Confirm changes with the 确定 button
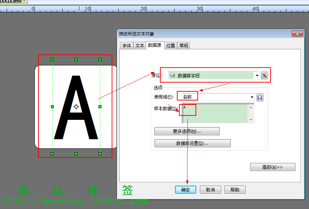309x209 pixels. coord(186,190)
